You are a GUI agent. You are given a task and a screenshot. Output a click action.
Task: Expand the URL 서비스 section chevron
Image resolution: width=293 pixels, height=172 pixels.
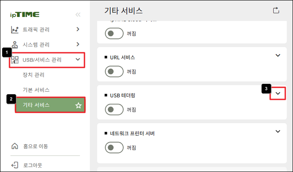click(278, 55)
